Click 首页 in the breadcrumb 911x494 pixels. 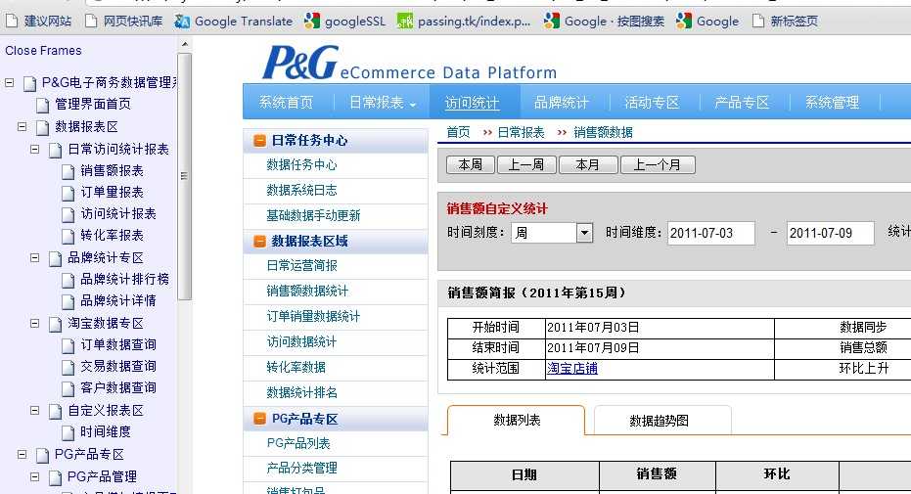[x=458, y=132]
